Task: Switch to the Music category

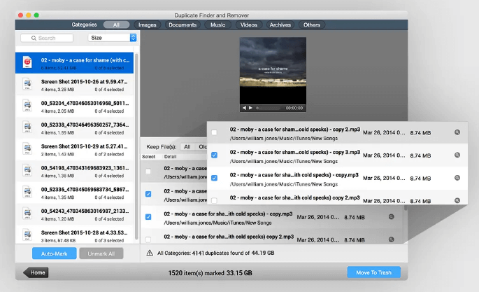Action: click(x=217, y=25)
